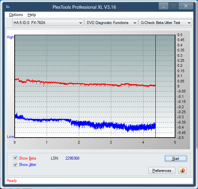Toggle the Show Beta checkbox
The width and height of the screenshot is (198, 189).
click(15, 158)
